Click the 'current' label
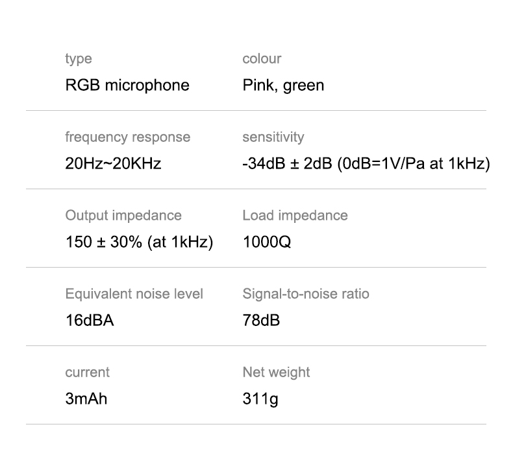 [87, 372]
